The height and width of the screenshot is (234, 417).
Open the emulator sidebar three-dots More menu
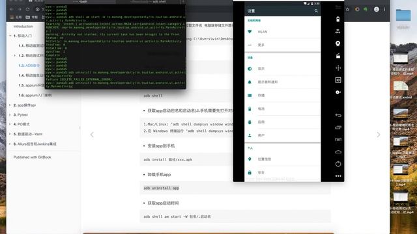click(338, 176)
